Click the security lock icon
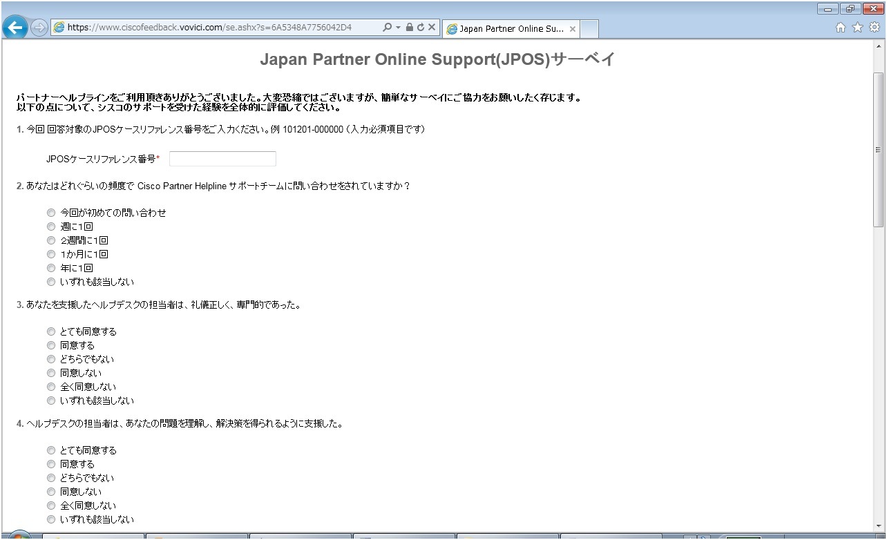This screenshot has width=887, height=540. coord(410,28)
